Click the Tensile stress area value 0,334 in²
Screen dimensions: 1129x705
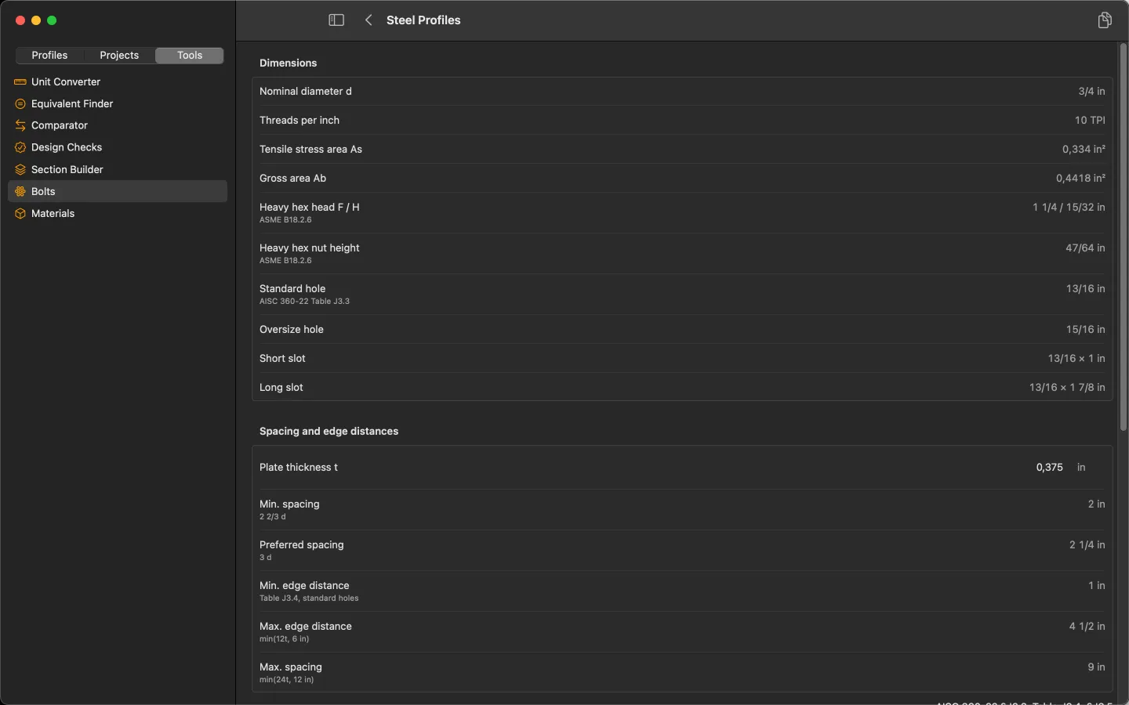click(x=1084, y=150)
